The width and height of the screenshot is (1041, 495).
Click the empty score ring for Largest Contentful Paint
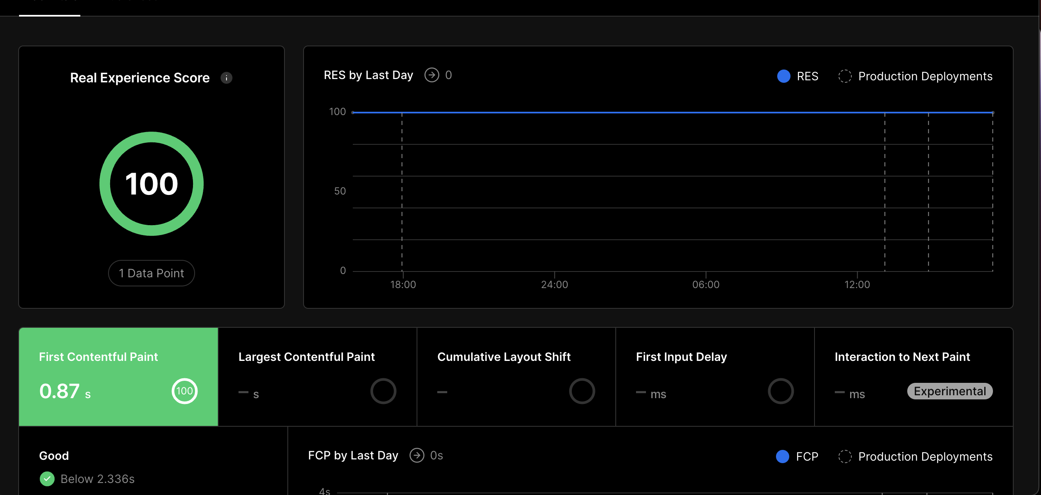383,391
